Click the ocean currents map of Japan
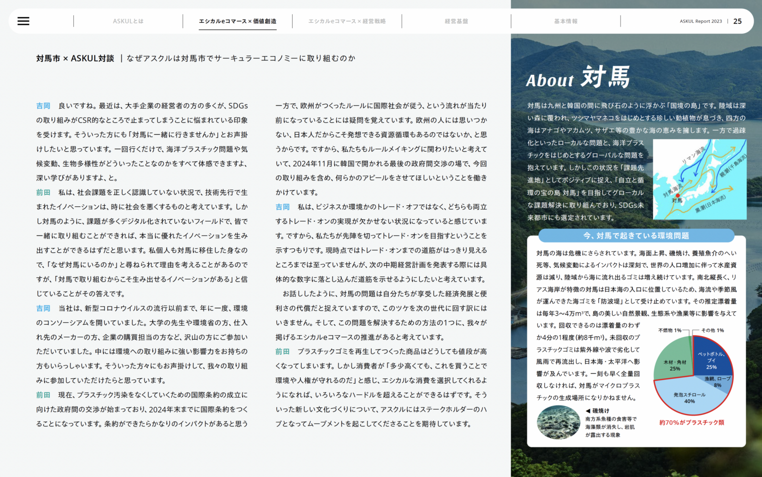The height and width of the screenshot is (477, 762). [x=699, y=179]
